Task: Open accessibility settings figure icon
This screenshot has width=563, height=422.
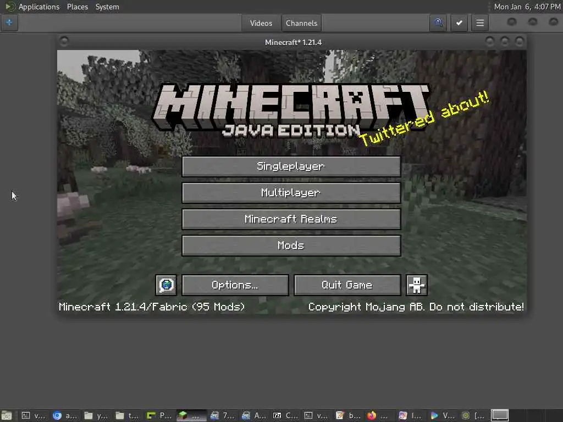Action: pyautogui.click(x=417, y=285)
